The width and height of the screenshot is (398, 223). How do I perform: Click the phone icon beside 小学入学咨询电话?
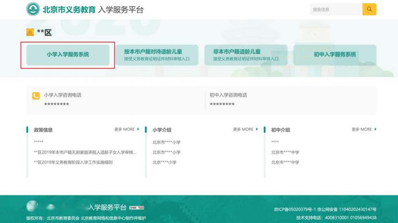pyautogui.click(x=36, y=96)
